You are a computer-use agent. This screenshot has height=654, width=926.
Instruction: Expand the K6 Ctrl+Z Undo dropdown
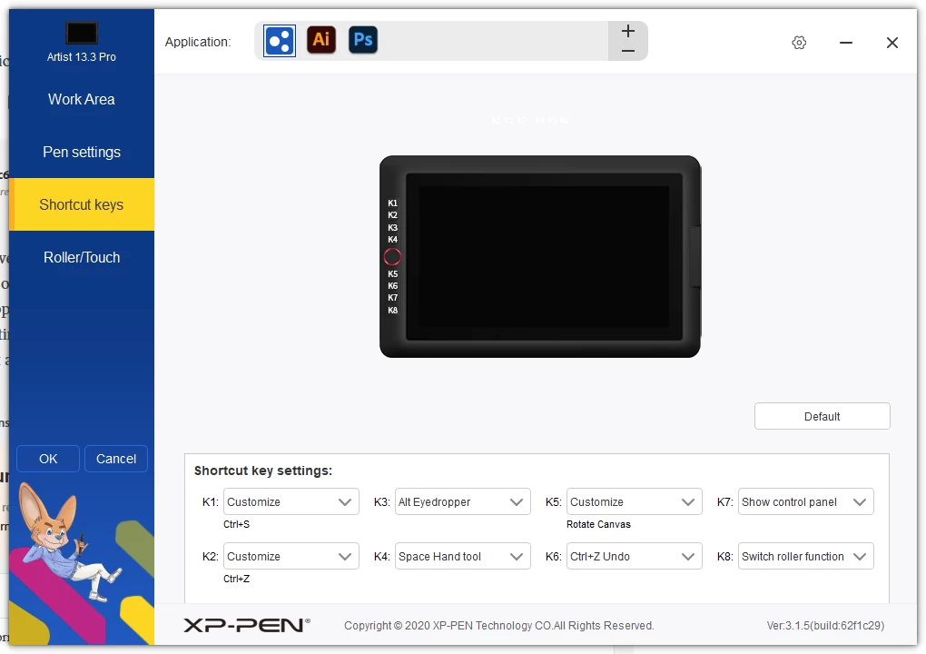[635, 556]
